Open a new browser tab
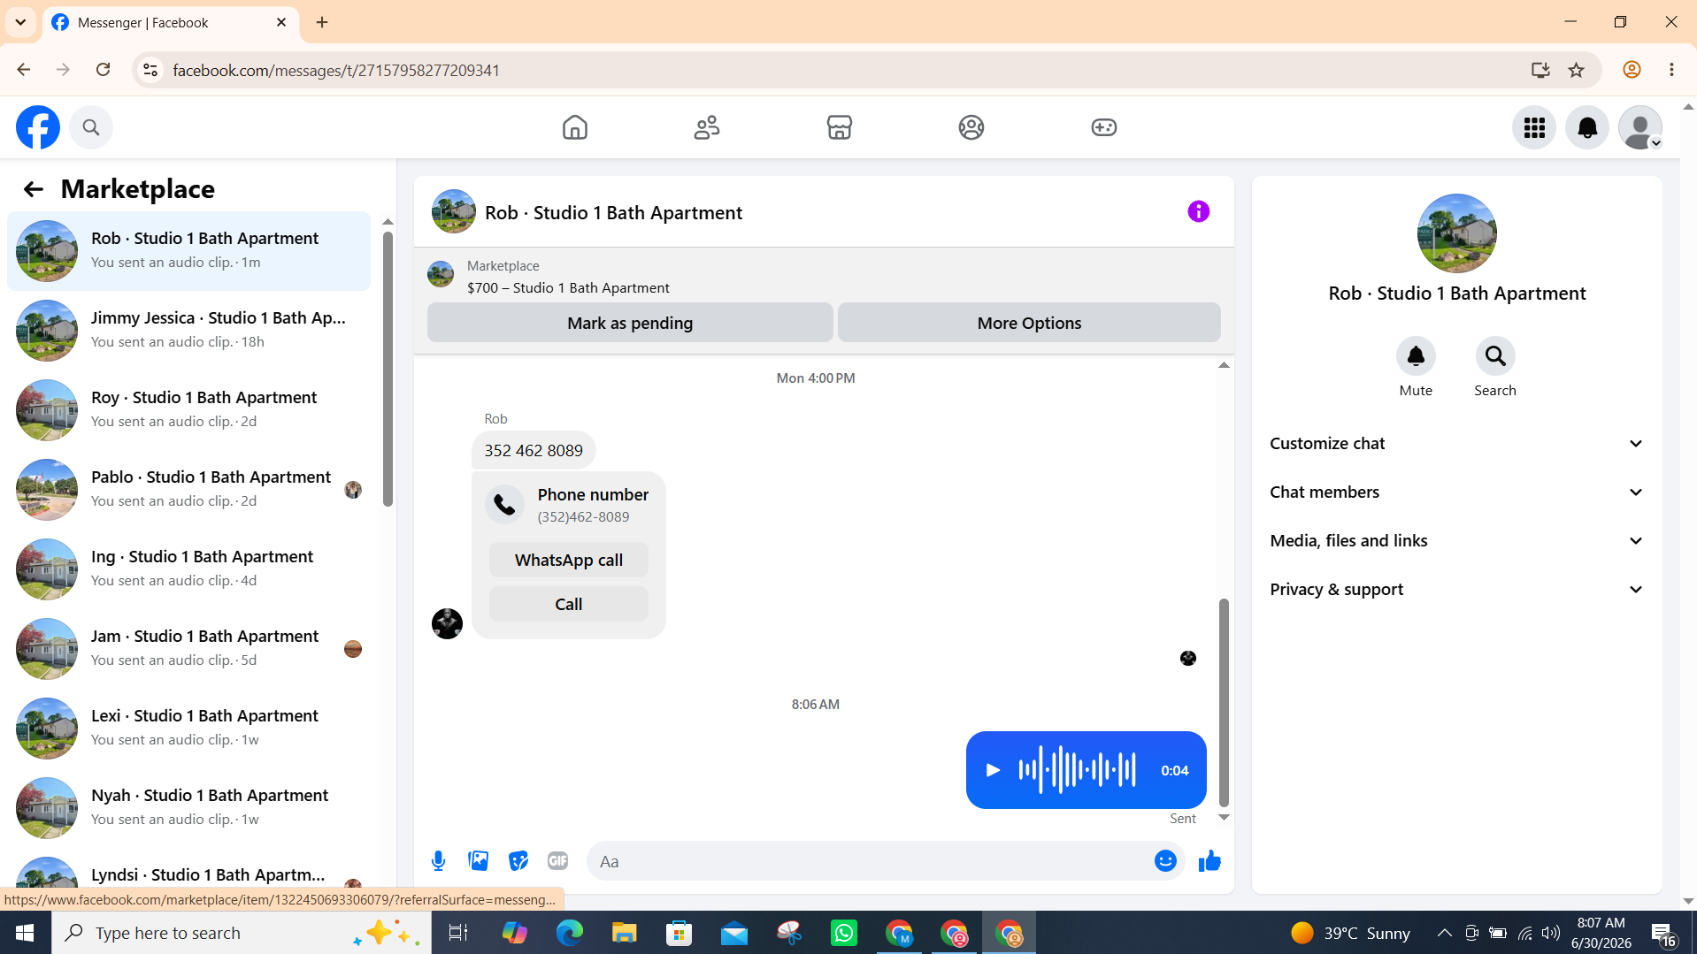This screenshot has width=1697, height=954. [x=322, y=22]
